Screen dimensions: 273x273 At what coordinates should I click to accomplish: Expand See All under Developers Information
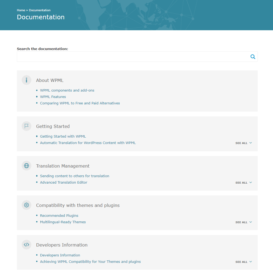click(x=244, y=262)
